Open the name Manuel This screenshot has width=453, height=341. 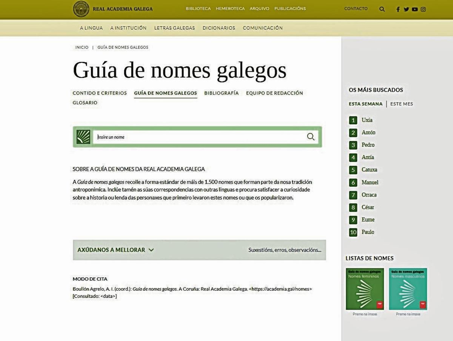[370, 183]
